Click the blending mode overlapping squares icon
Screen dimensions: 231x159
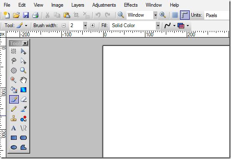click(x=181, y=25)
